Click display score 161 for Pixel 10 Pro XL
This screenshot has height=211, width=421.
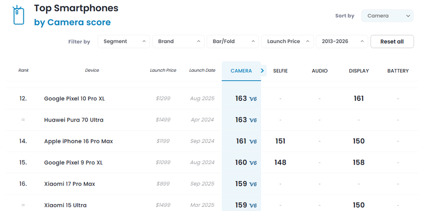[x=359, y=99]
